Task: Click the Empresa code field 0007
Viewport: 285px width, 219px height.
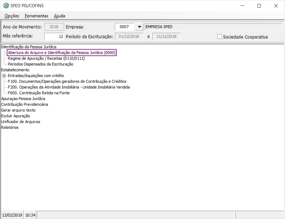Action: coord(124,27)
